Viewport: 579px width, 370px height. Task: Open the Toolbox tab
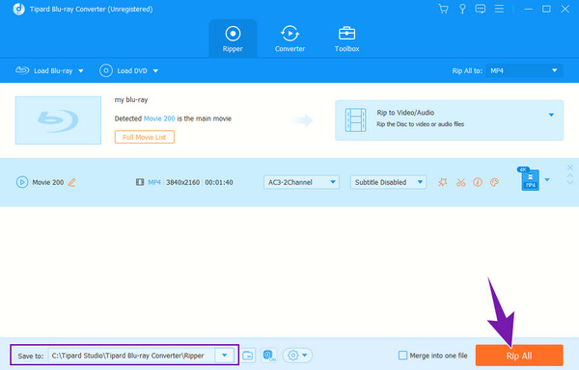pos(346,39)
